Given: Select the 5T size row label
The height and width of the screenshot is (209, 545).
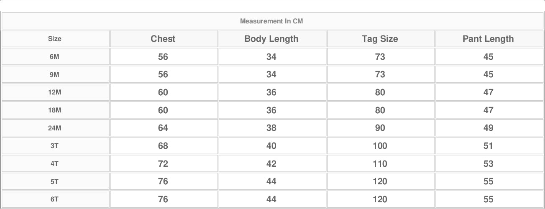Looking at the screenshot, I should tap(55, 181).
